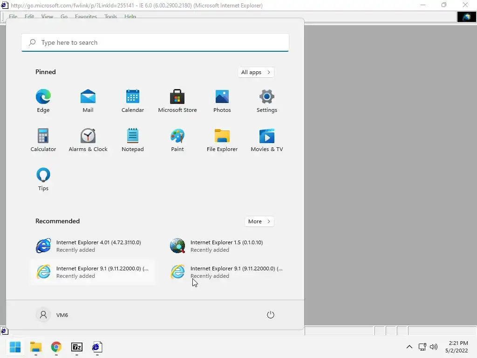Open pinned File Explorer in Start menu
The image size is (477, 358).
pos(222,140)
